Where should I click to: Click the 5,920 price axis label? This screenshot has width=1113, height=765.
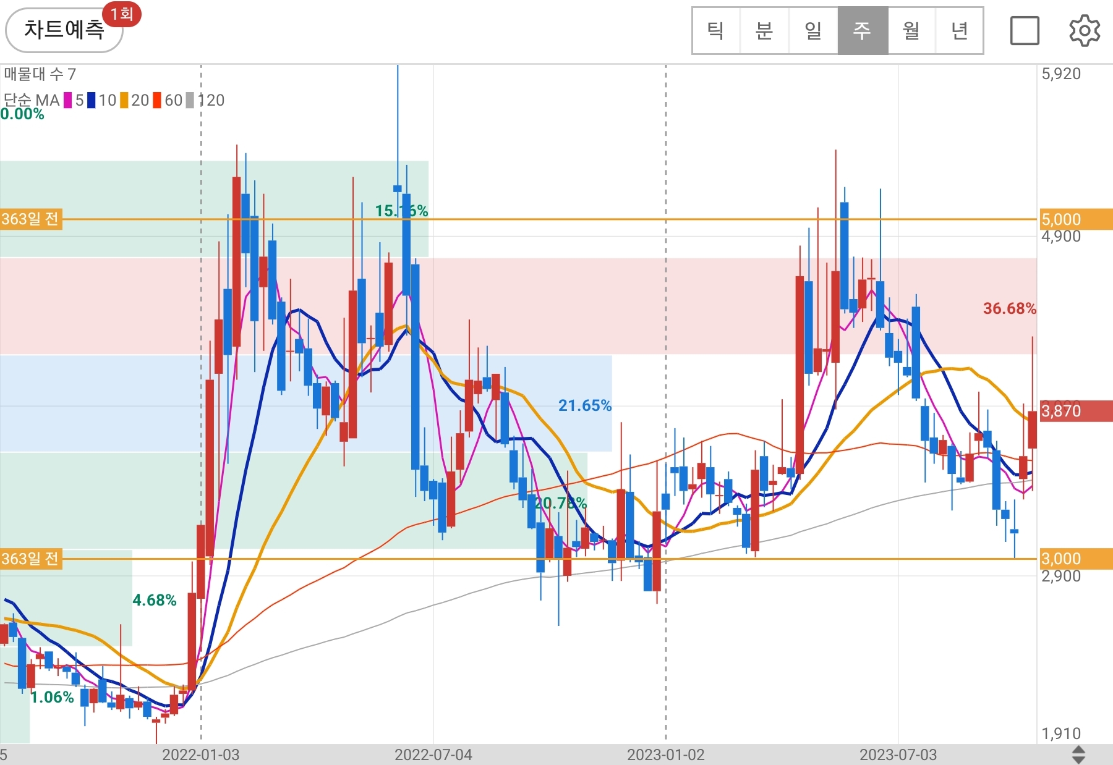coord(1061,74)
